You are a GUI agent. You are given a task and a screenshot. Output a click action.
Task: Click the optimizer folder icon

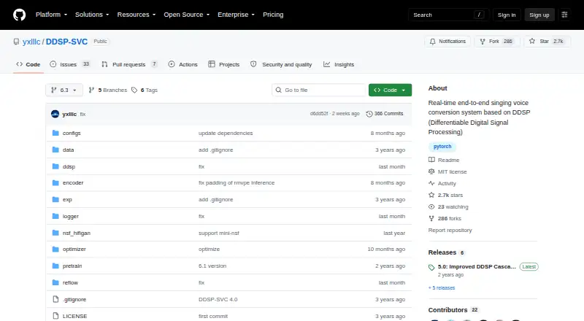pos(55,249)
